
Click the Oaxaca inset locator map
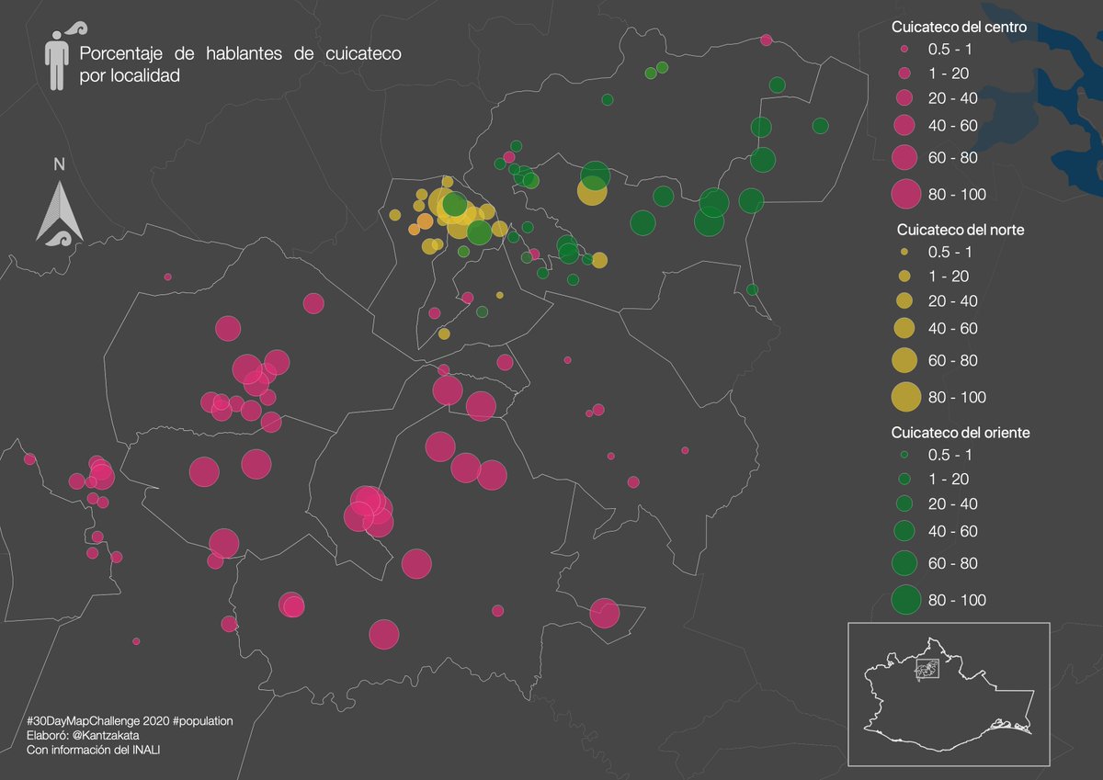948,694
